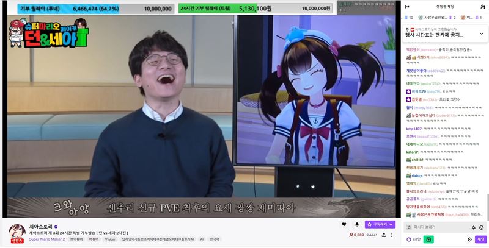Open the three-dot more options menu
The height and width of the screenshot is (248, 489).
[x=392, y=235]
